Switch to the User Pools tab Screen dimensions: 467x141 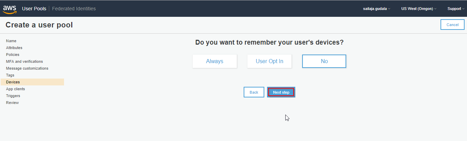click(34, 9)
